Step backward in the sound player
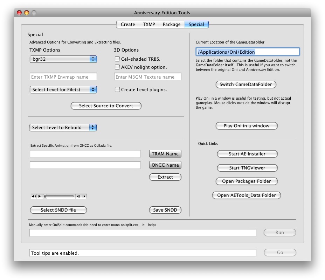 (x=78, y=196)
